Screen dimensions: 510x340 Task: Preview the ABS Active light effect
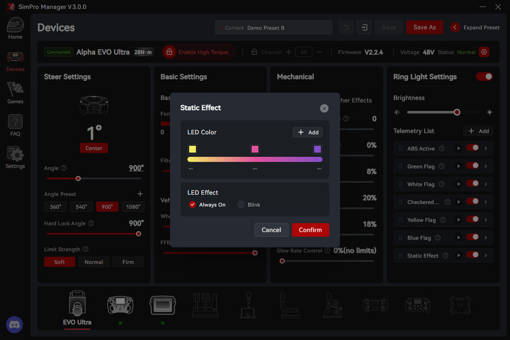tap(459, 148)
